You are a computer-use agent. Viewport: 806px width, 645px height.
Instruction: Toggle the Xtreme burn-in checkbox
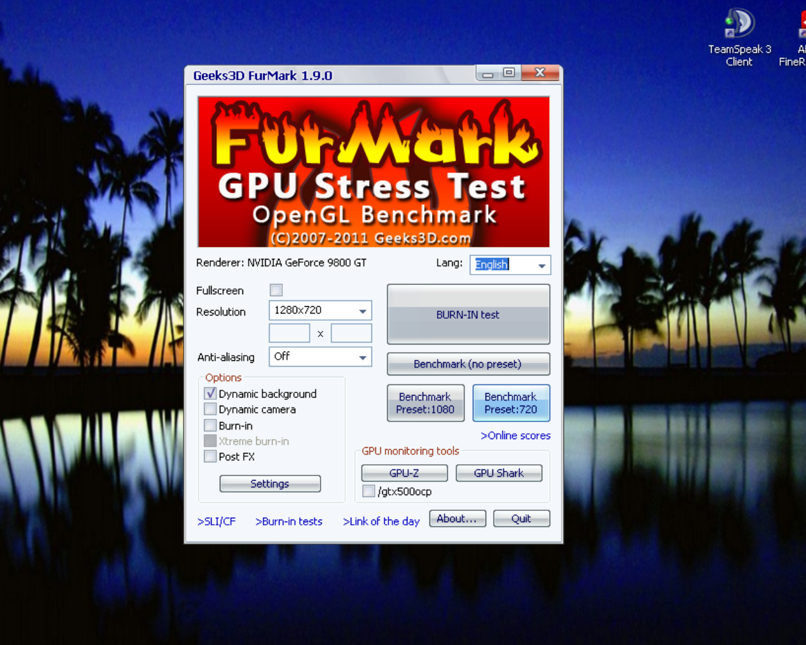click(x=210, y=441)
